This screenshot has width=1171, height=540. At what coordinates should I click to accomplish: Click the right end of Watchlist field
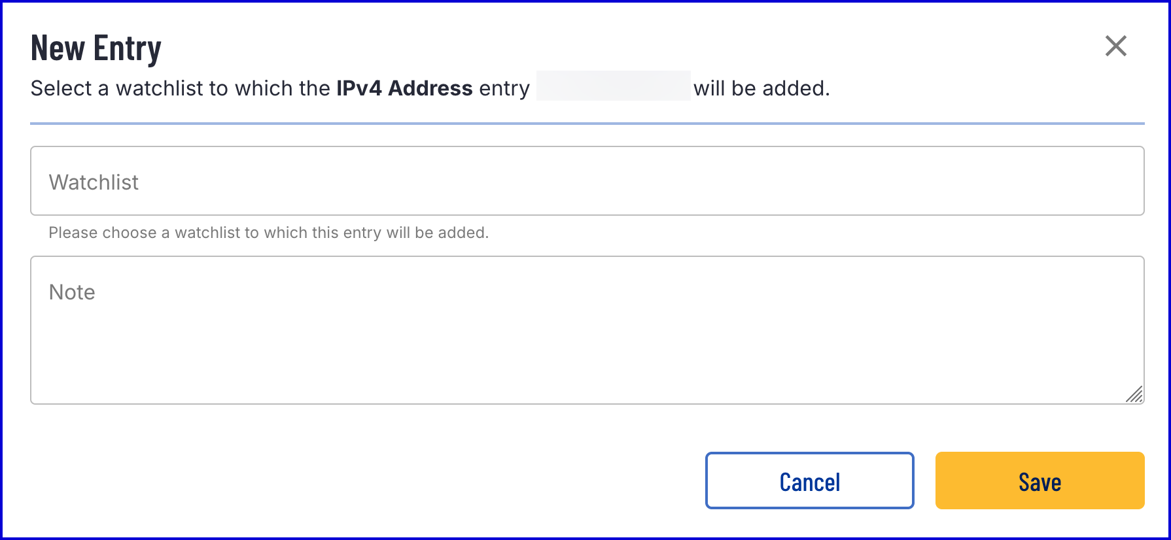point(1112,181)
